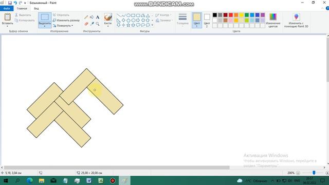Pick the Four-point star shape
Screen dimensions: 329x185
[x=123, y=25]
